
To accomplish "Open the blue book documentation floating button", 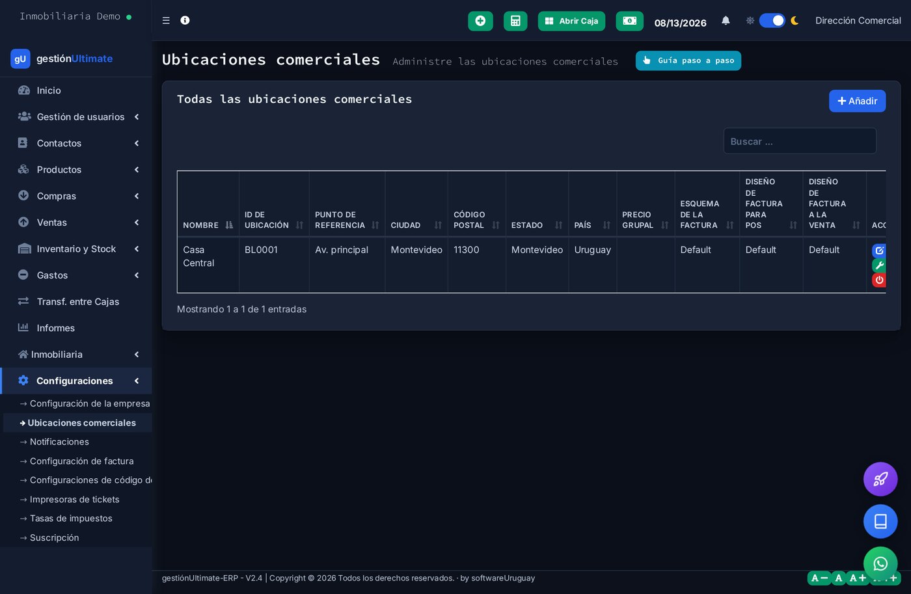I will [880, 522].
